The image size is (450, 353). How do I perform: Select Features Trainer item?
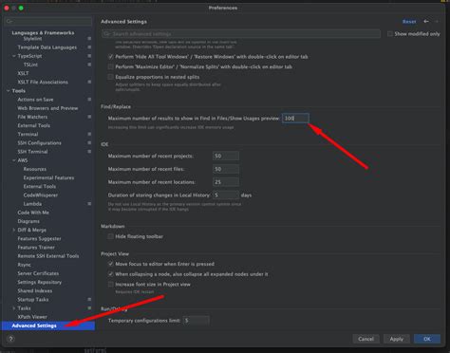[x=36, y=248]
